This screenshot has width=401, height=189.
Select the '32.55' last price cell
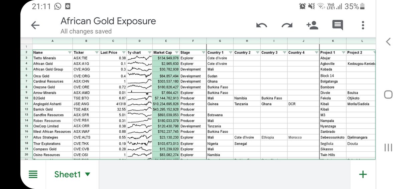113,109
